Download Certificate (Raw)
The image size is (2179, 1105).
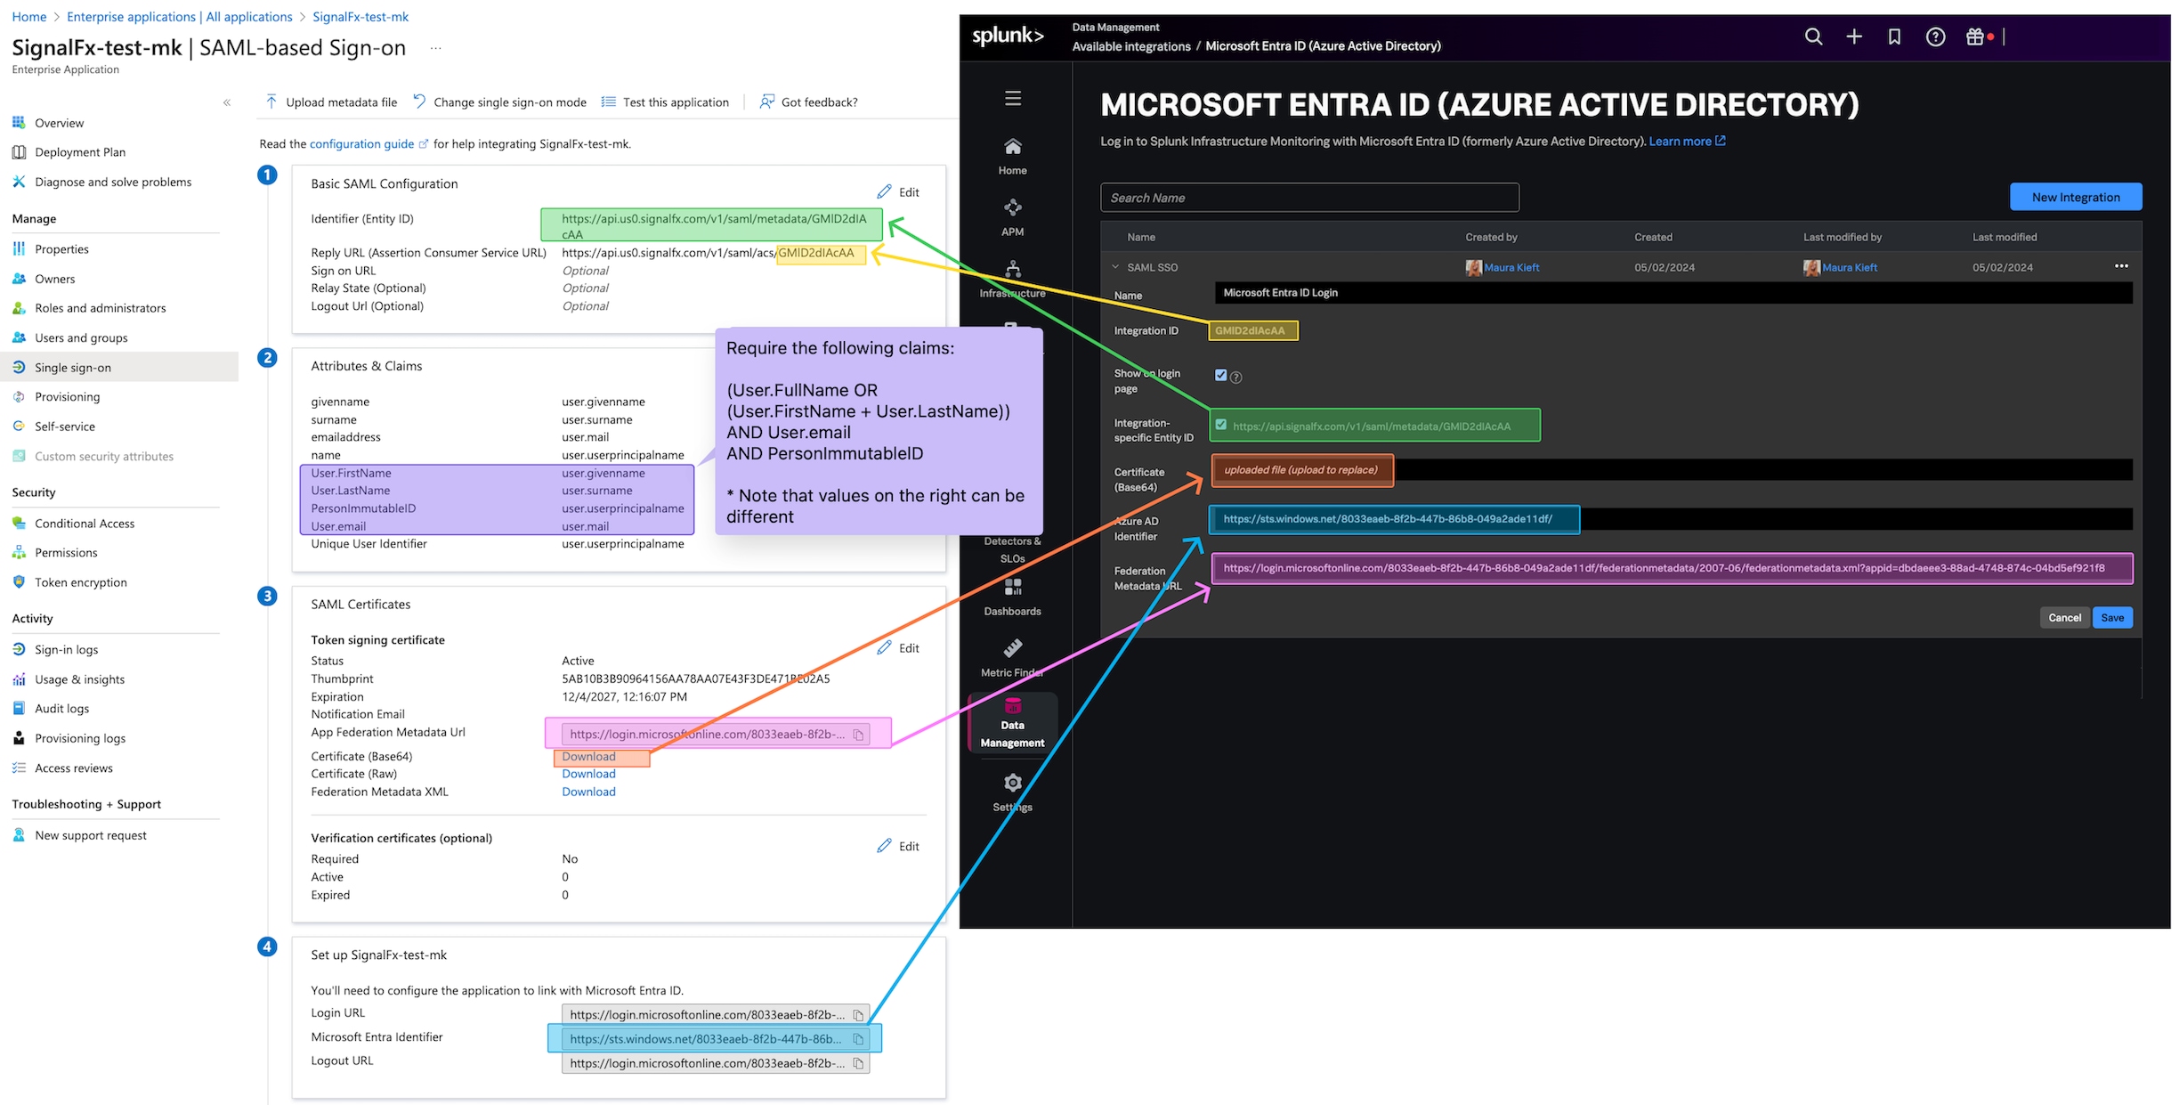[588, 774]
